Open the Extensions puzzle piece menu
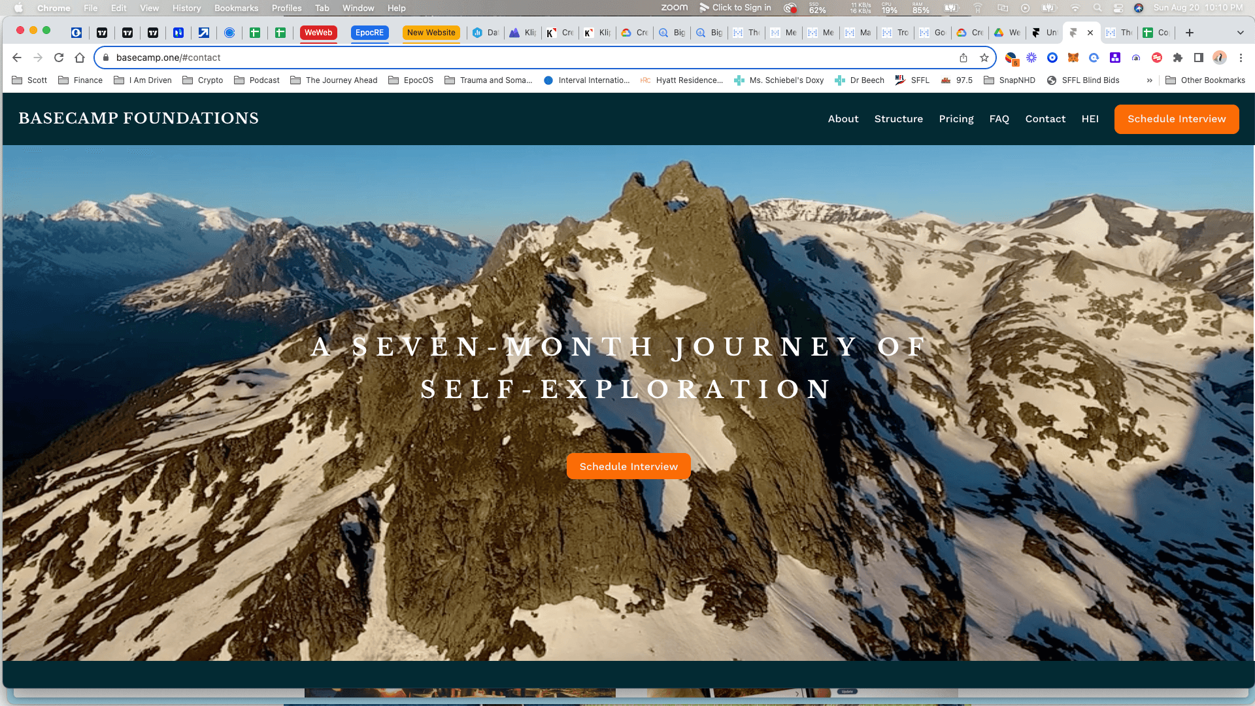Image resolution: width=1255 pixels, height=706 pixels. (1178, 58)
